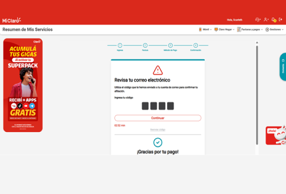The image size is (286, 194).
Task: Click the first code digit box
Action: 145,106
